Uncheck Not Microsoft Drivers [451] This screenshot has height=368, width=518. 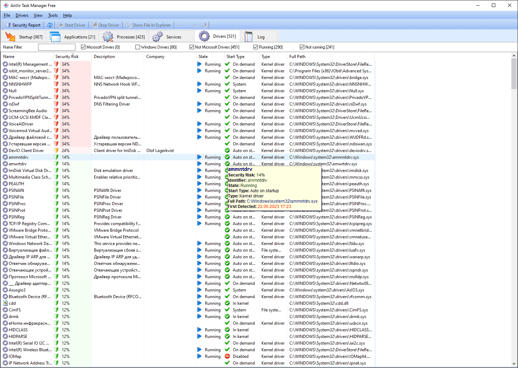(x=192, y=47)
